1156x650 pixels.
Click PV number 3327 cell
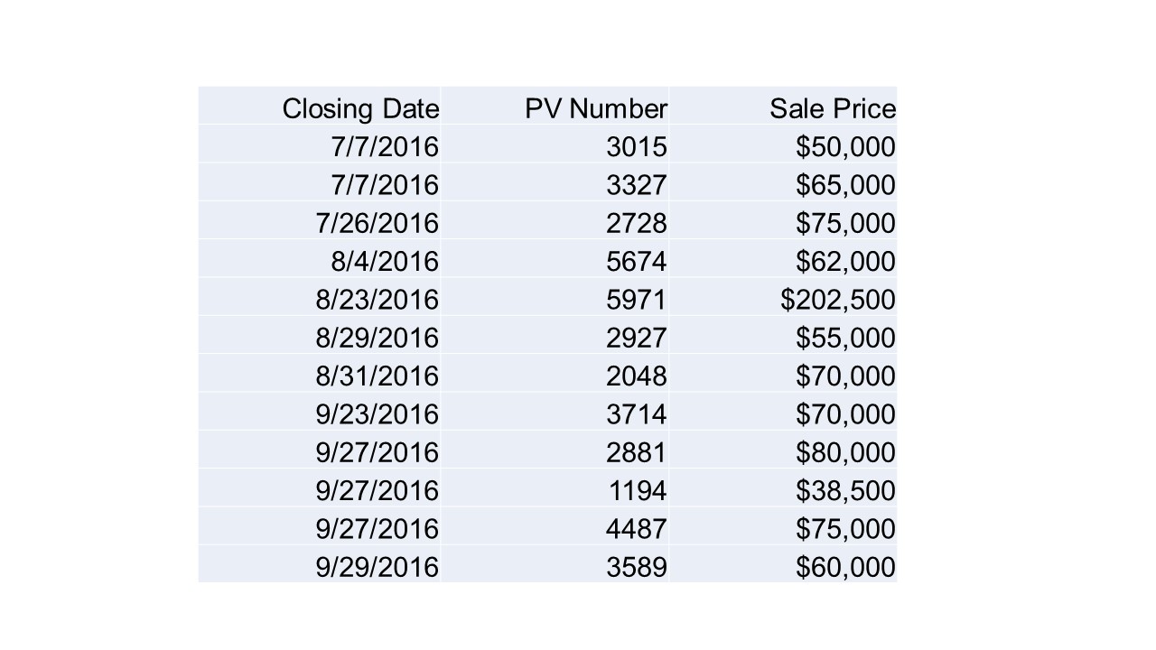coord(555,183)
